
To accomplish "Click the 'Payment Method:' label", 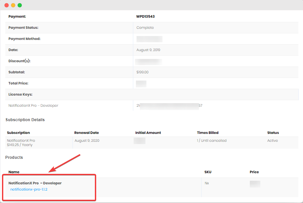I will pos(24,39).
